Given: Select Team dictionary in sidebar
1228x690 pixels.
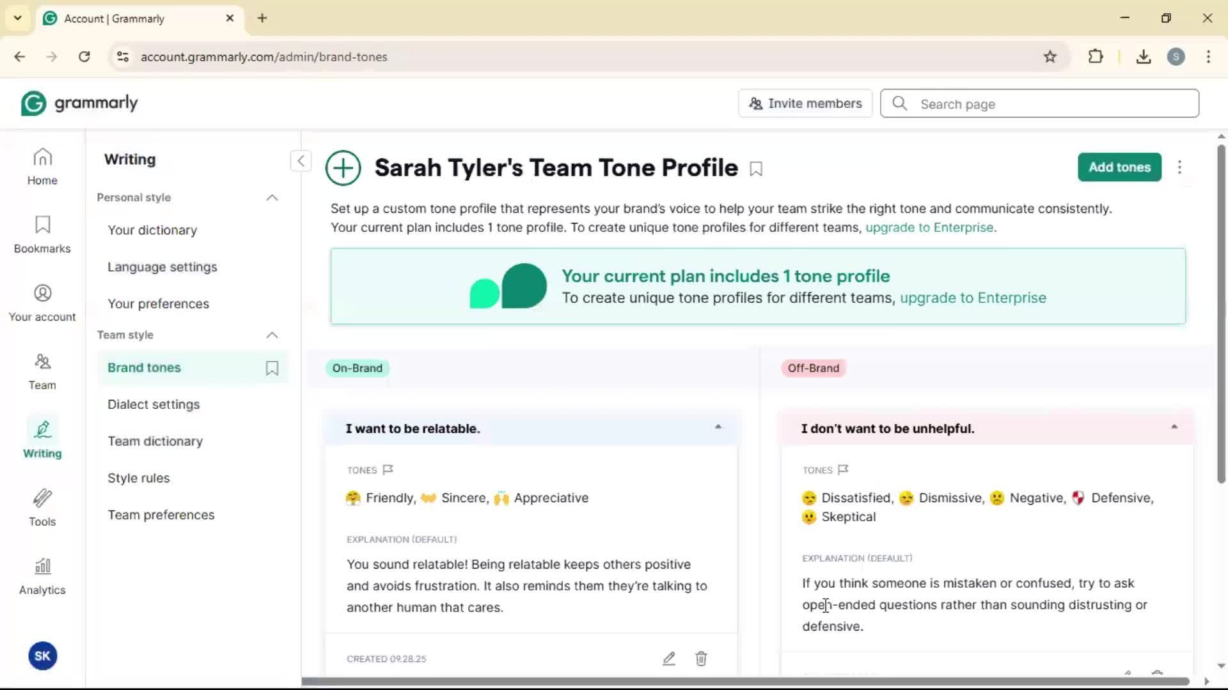Looking at the screenshot, I should 155,441.
